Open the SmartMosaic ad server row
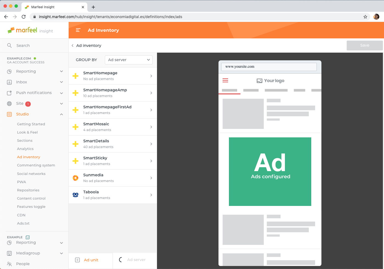Viewport: 384px width, 269px height. pos(113,127)
